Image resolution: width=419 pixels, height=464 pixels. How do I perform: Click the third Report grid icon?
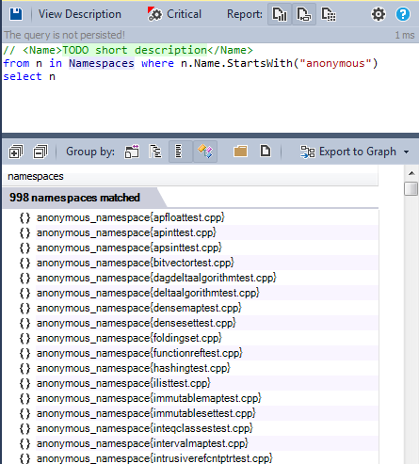[329, 14]
